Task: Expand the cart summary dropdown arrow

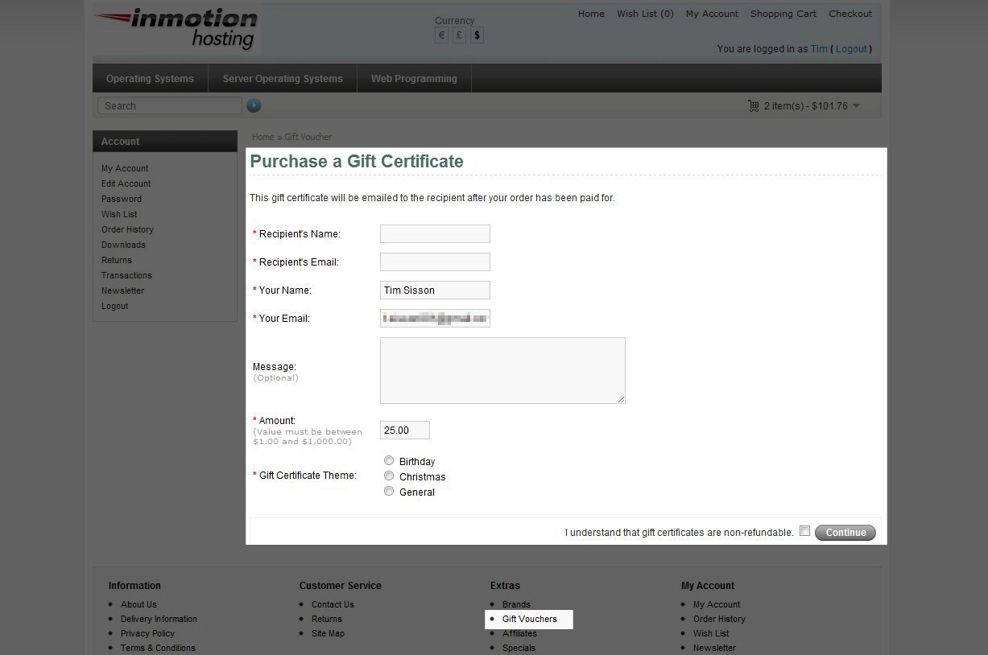Action: pyautogui.click(x=856, y=106)
